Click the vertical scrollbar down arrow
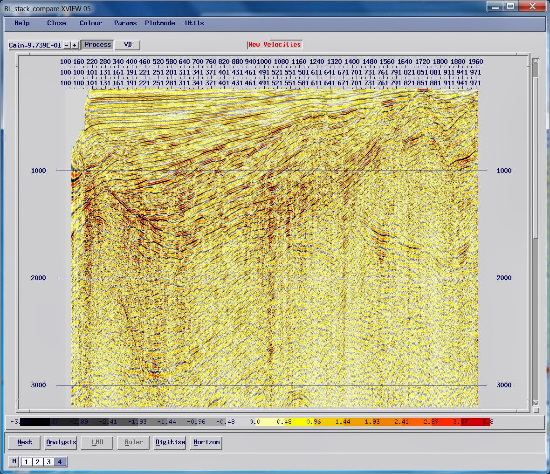Viewport: 550px width, 474px height. (536, 403)
